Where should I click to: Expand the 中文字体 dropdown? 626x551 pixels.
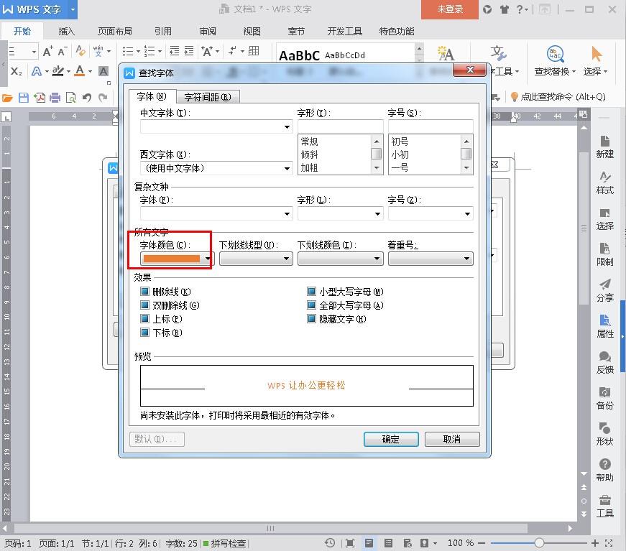(287, 127)
